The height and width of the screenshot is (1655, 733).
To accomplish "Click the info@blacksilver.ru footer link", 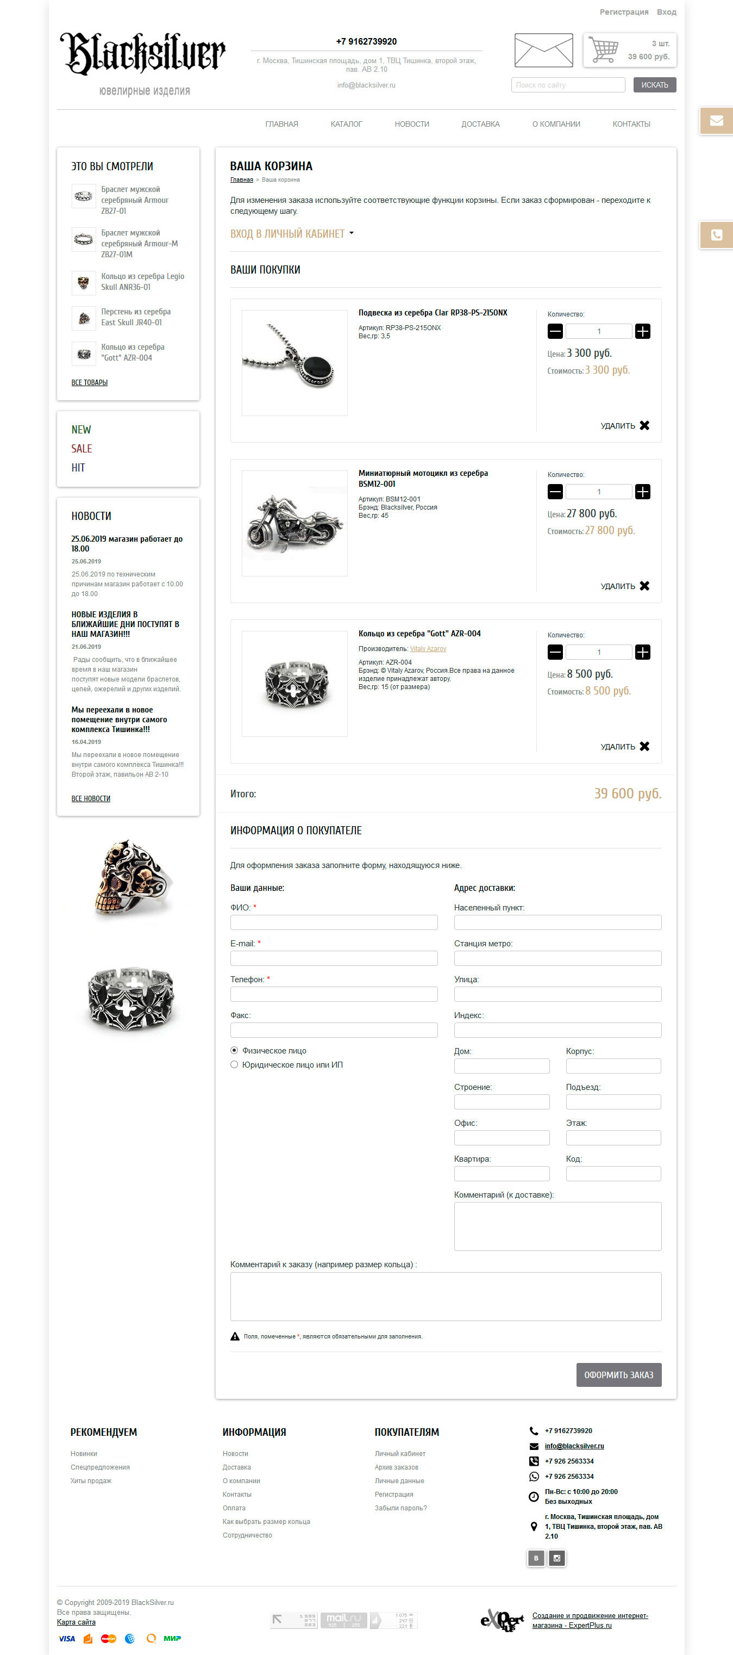I will [x=574, y=1446].
